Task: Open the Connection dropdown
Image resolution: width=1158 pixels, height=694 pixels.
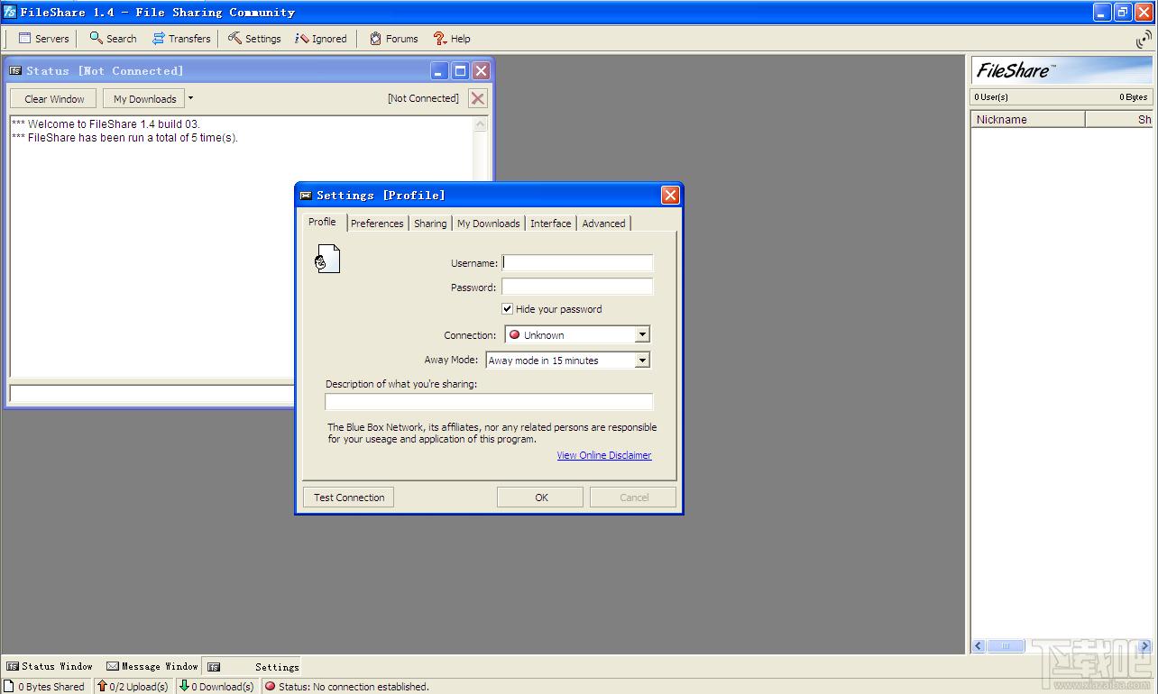Action: (642, 334)
